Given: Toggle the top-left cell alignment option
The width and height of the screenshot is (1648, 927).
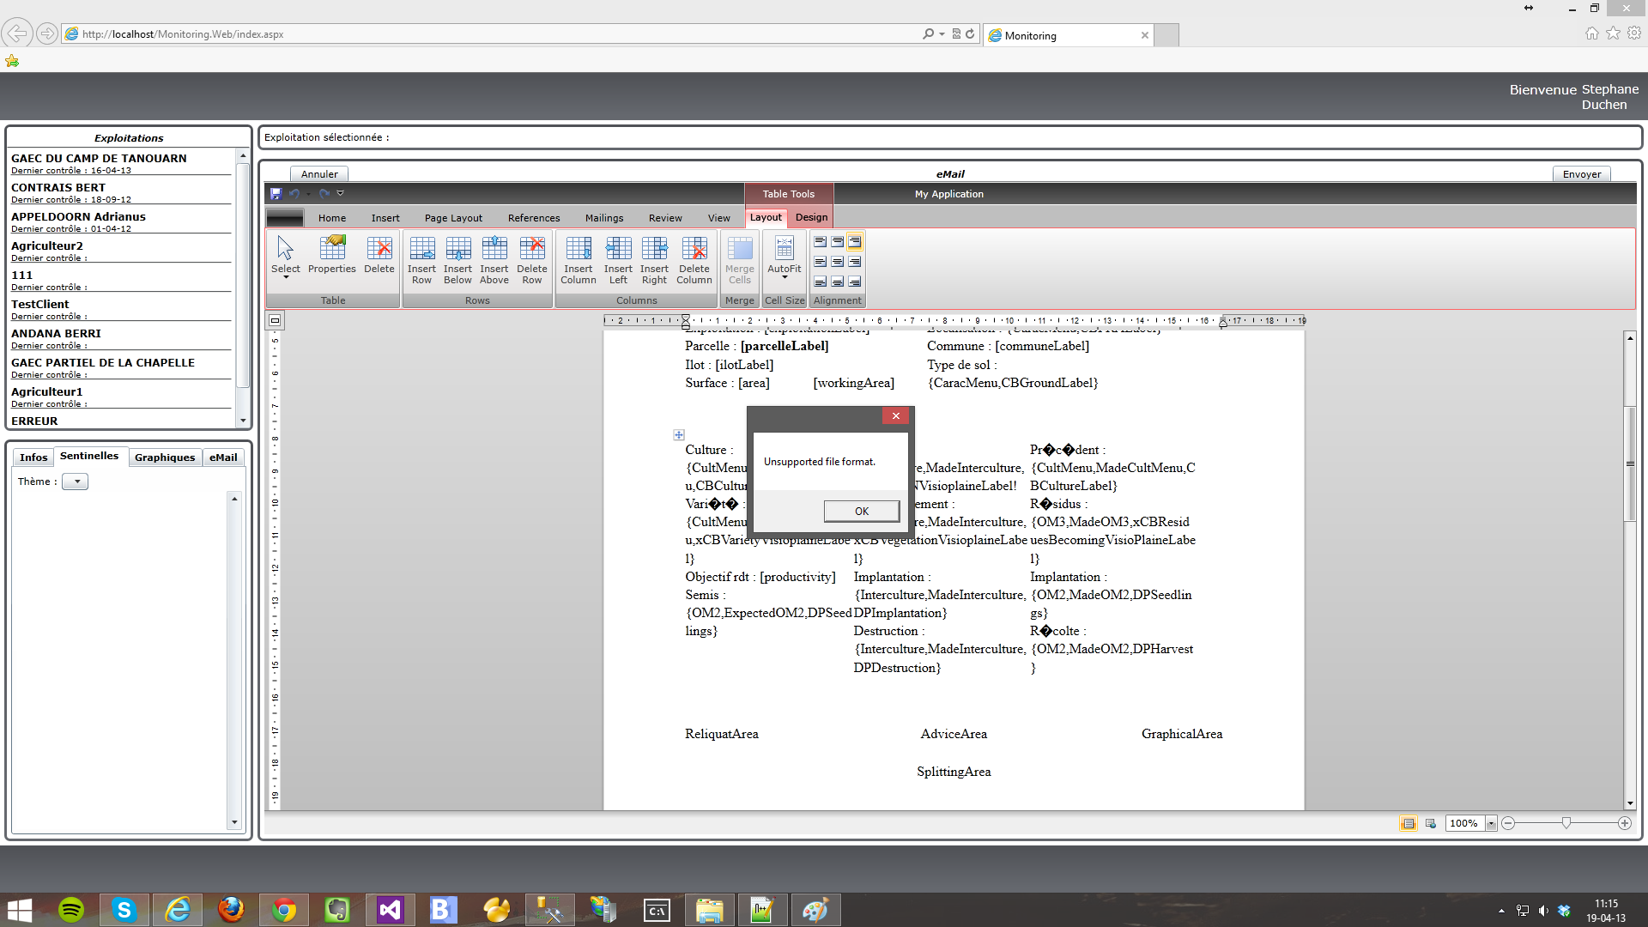Looking at the screenshot, I should [820, 242].
